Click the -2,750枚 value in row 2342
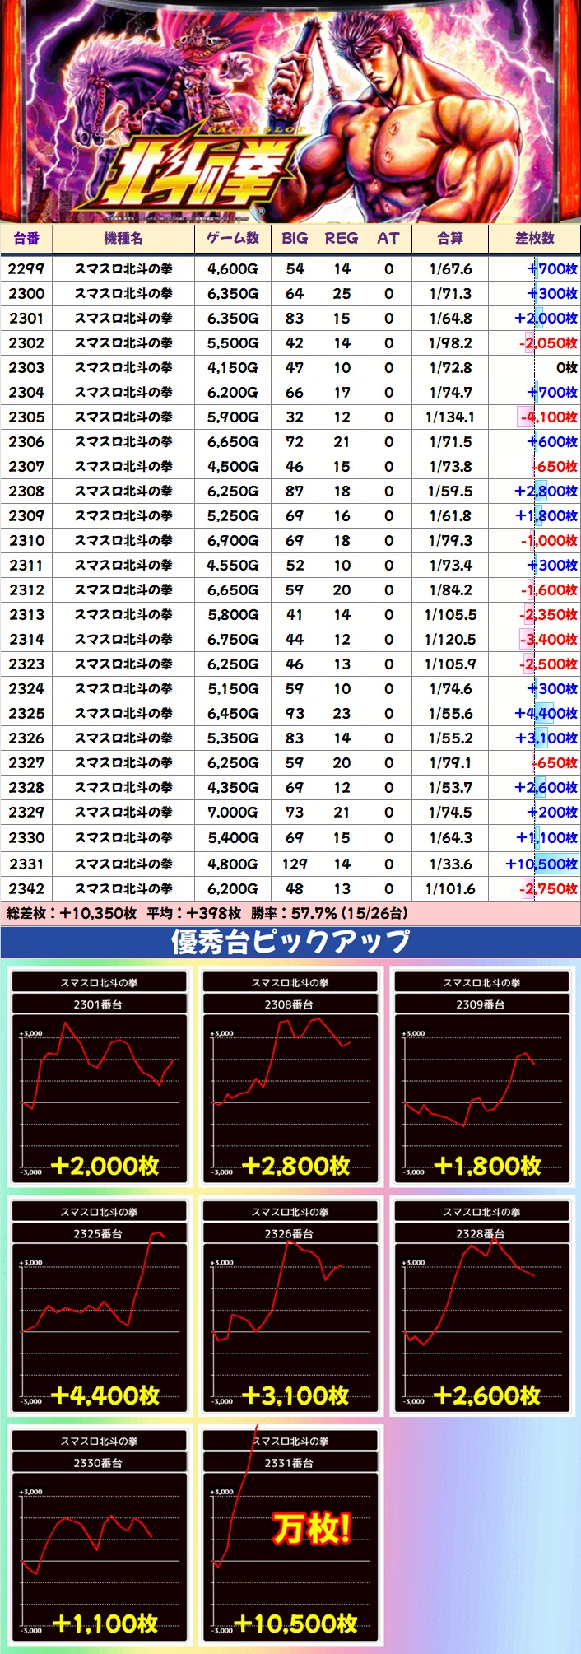 point(549,889)
